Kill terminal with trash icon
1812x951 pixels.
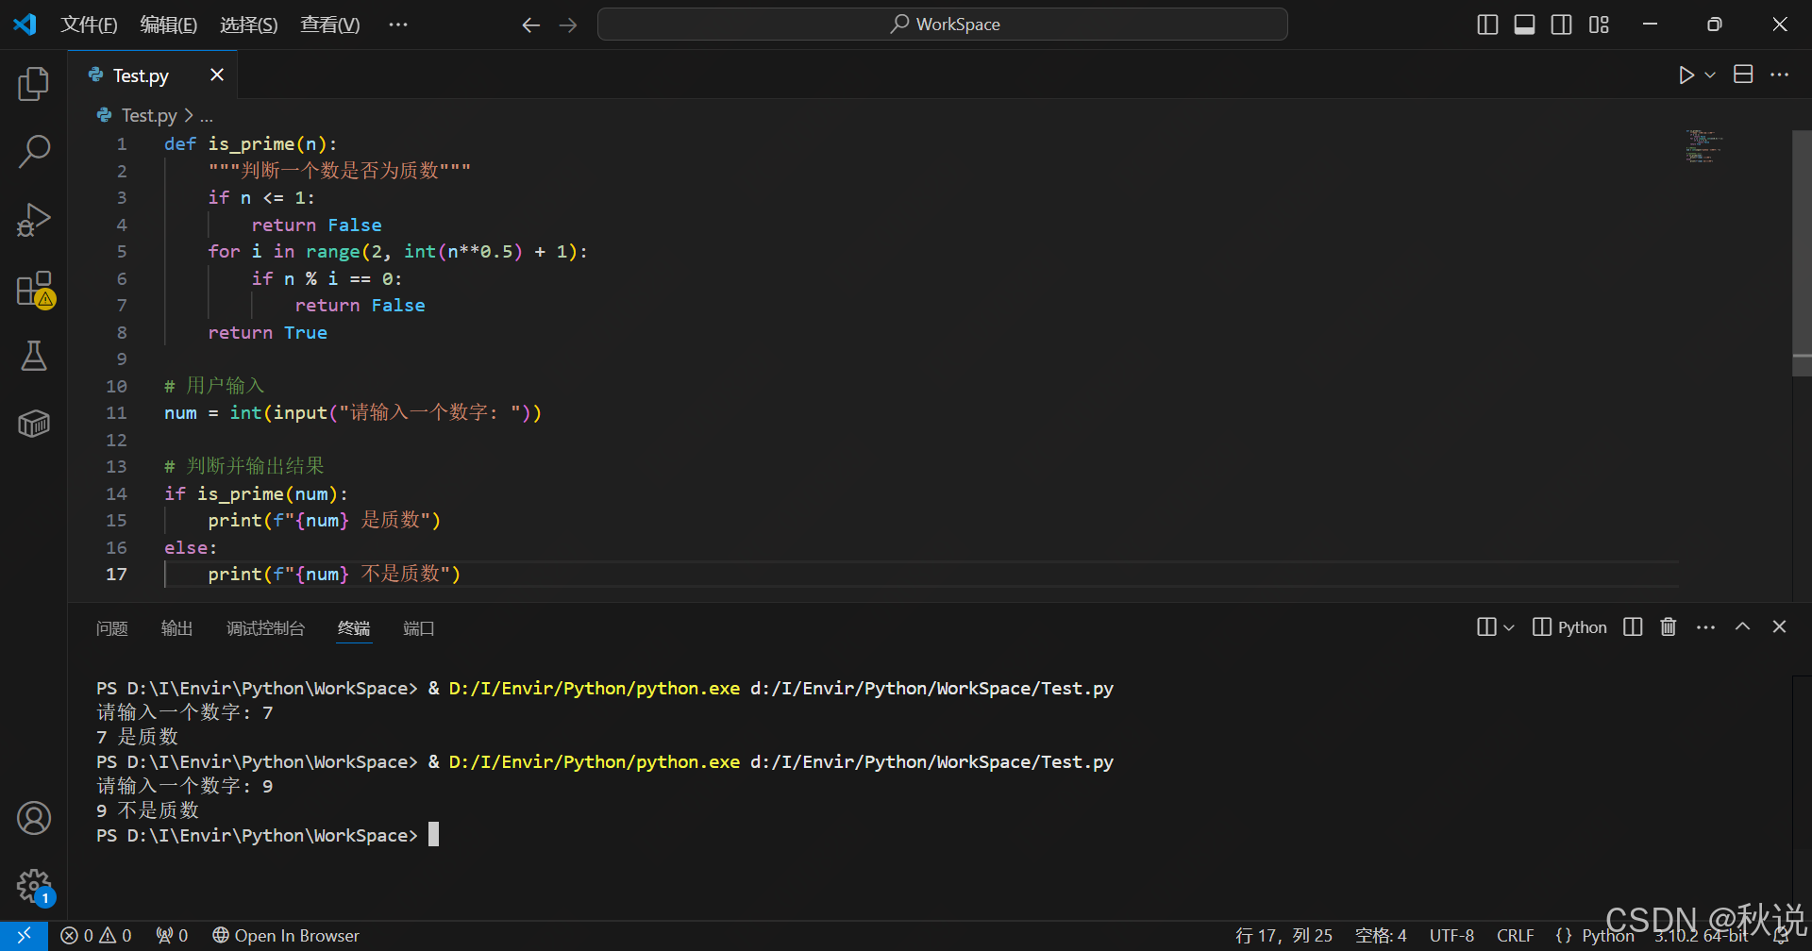pyautogui.click(x=1669, y=627)
